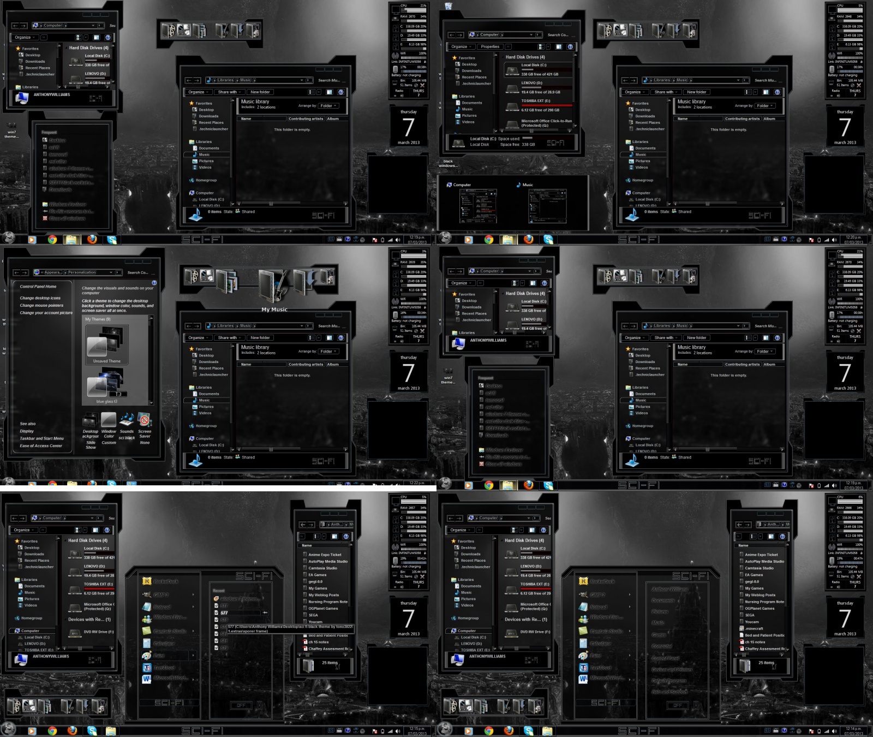
Task: Click Local Disk 'Space used' bar in details pane
Action: pyautogui.click(x=527, y=138)
